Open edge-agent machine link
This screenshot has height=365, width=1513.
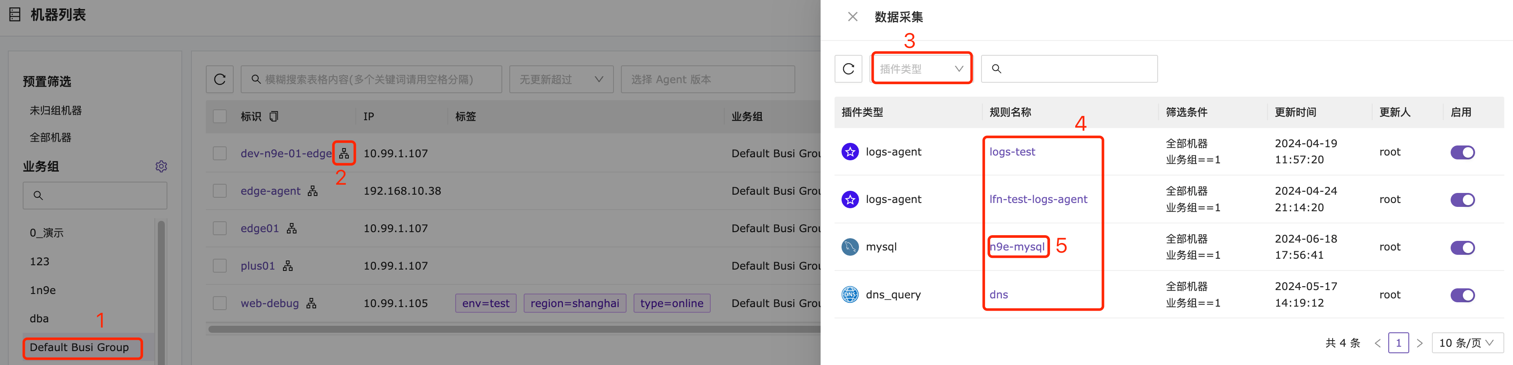click(x=270, y=191)
